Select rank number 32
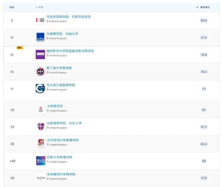Screen dimensions: 222x187 [12, 110]
